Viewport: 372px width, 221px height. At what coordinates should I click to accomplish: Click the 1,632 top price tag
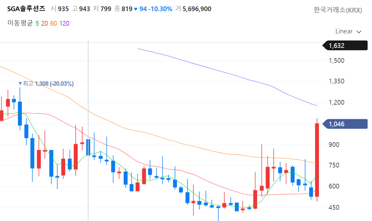(x=345, y=46)
